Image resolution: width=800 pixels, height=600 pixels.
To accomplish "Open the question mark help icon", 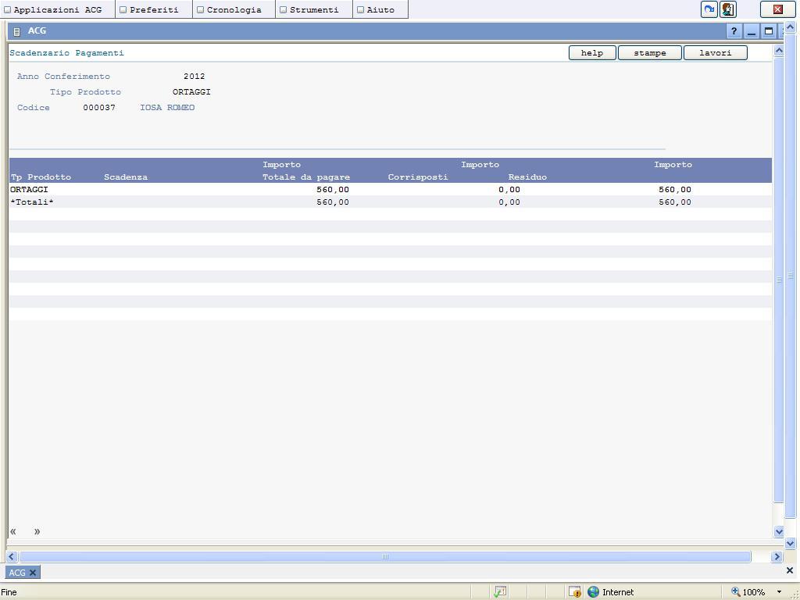I will pyautogui.click(x=734, y=31).
